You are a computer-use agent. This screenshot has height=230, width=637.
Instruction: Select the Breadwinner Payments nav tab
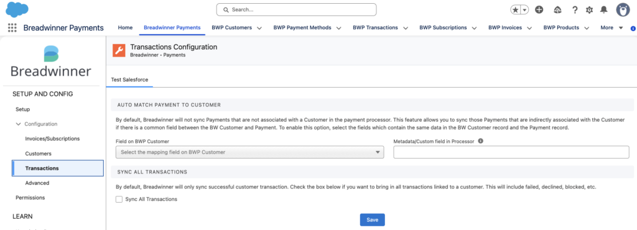[172, 27]
